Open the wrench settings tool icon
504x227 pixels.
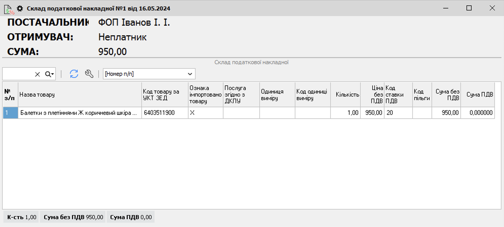[x=89, y=74]
